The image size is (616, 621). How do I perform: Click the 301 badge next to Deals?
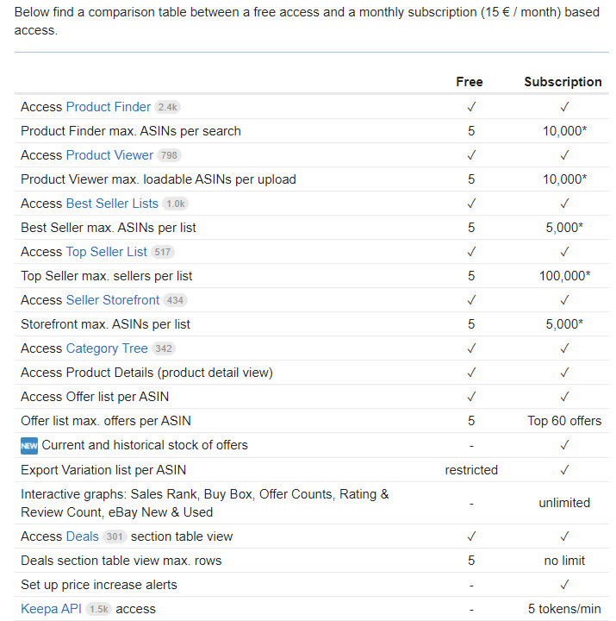[115, 537]
